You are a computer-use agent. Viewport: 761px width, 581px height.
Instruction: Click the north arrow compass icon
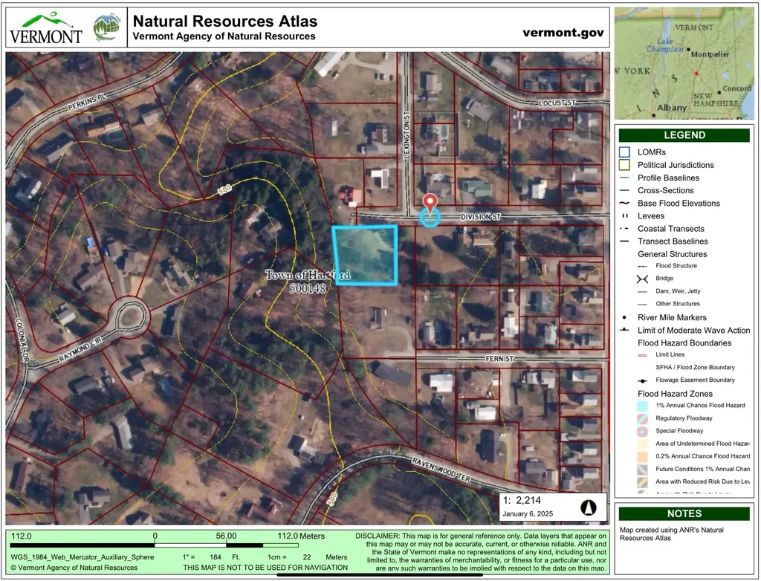[x=588, y=508]
